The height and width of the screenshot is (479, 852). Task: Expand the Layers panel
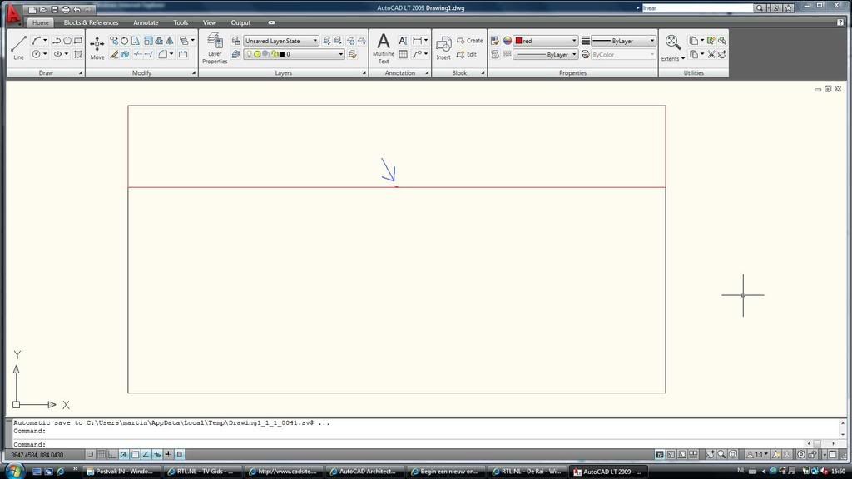tap(364, 73)
